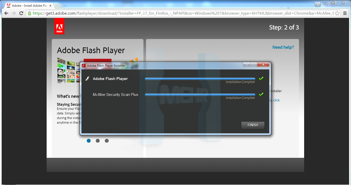Viewport: 351px width, 185px height.
Task: Click the FINISH button in installer
Action: pyautogui.click(x=253, y=125)
